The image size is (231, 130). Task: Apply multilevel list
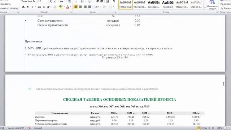click(x=89, y=1)
